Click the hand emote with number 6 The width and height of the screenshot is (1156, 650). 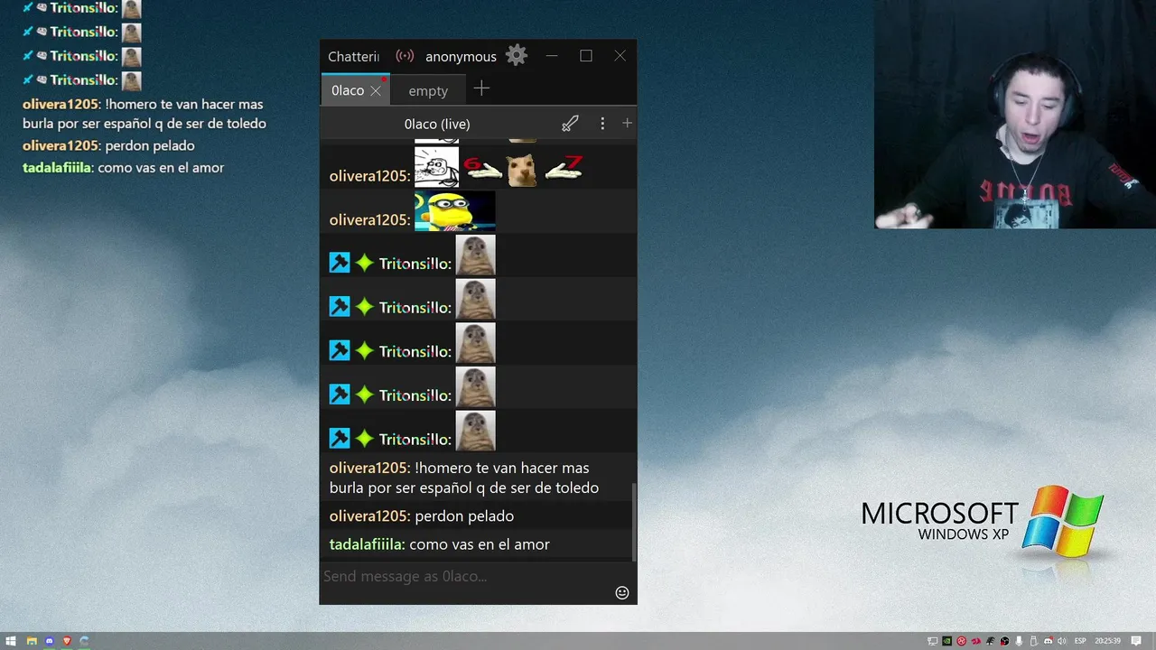click(482, 168)
